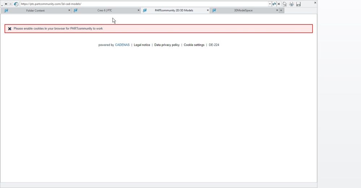
Task: Save the current page with floppy icon
Action: click(x=298, y=4)
